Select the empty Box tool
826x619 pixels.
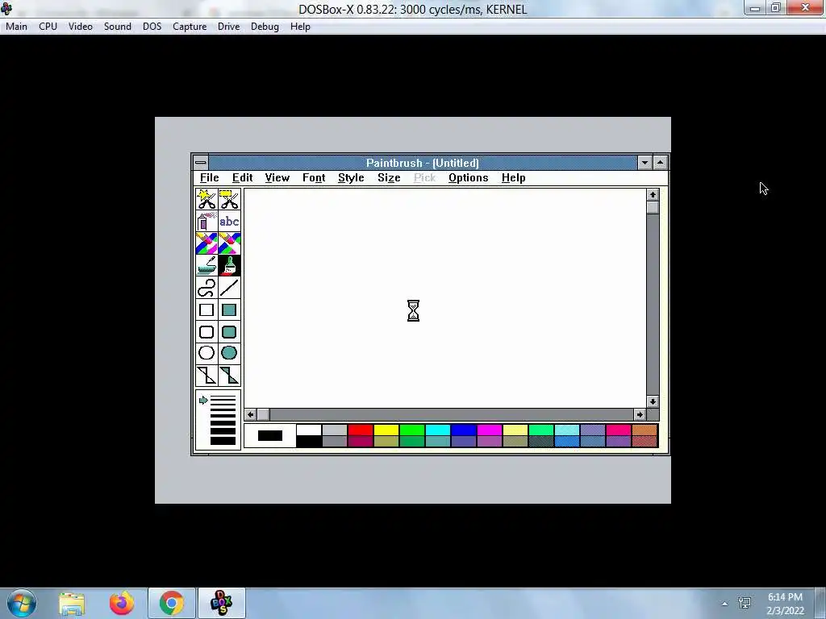point(206,310)
